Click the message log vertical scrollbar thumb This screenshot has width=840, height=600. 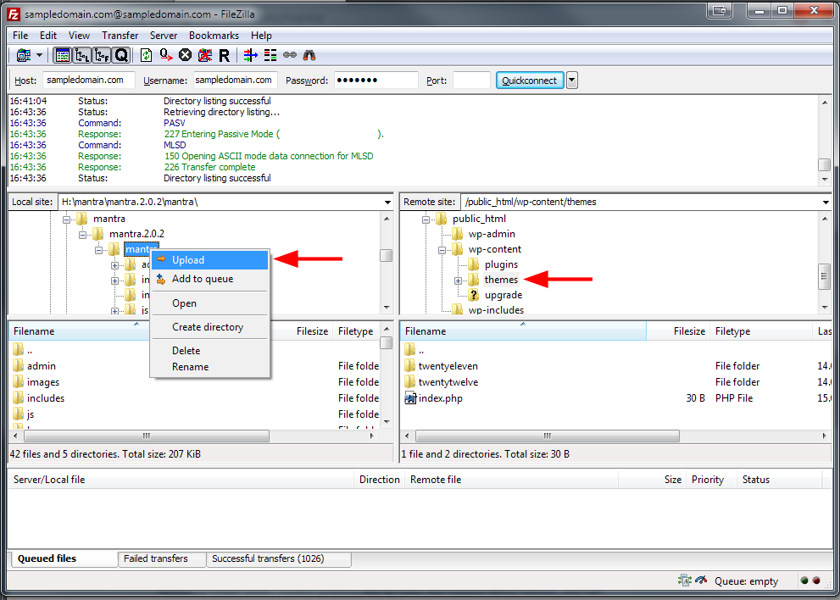(x=825, y=164)
